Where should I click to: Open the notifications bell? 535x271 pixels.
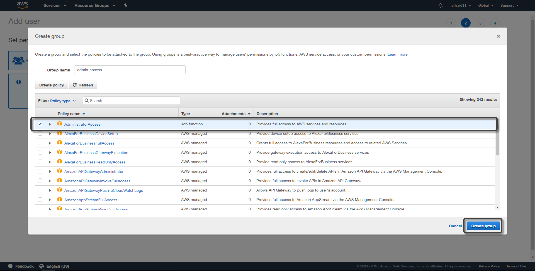(441, 6)
